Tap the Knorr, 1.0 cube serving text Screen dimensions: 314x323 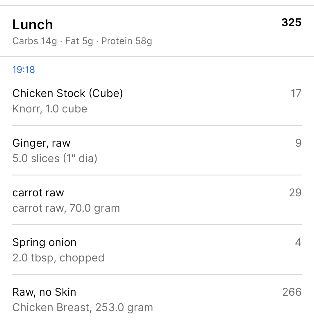50,109
